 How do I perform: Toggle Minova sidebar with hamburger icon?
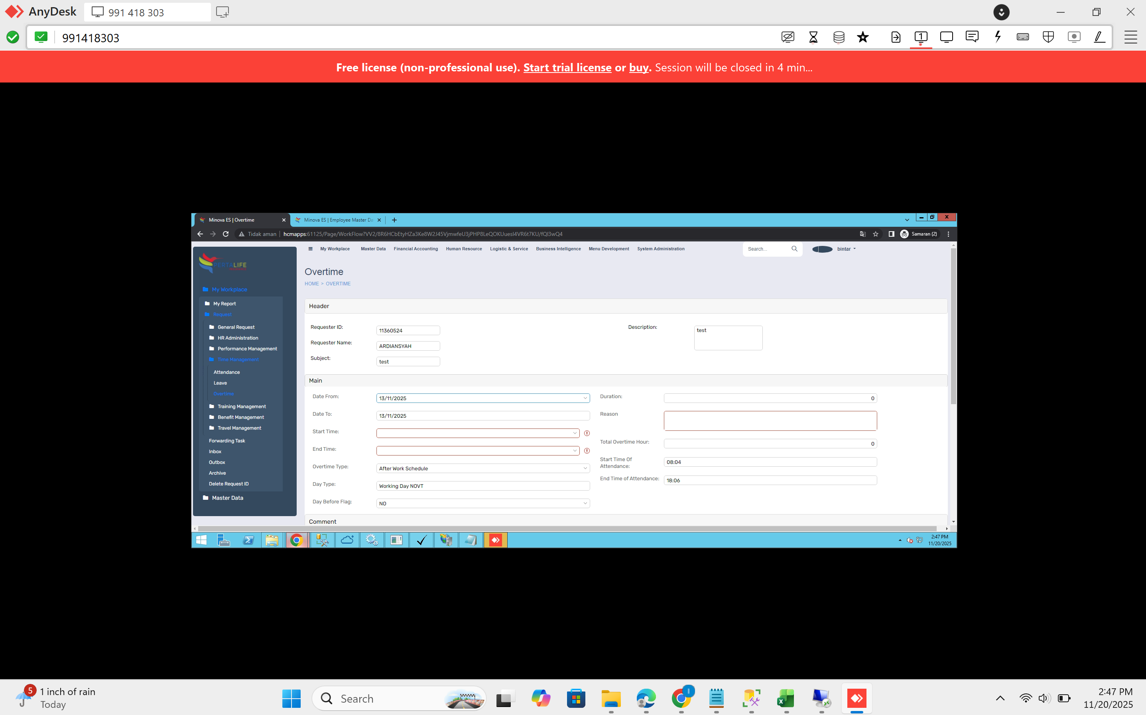tap(310, 249)
